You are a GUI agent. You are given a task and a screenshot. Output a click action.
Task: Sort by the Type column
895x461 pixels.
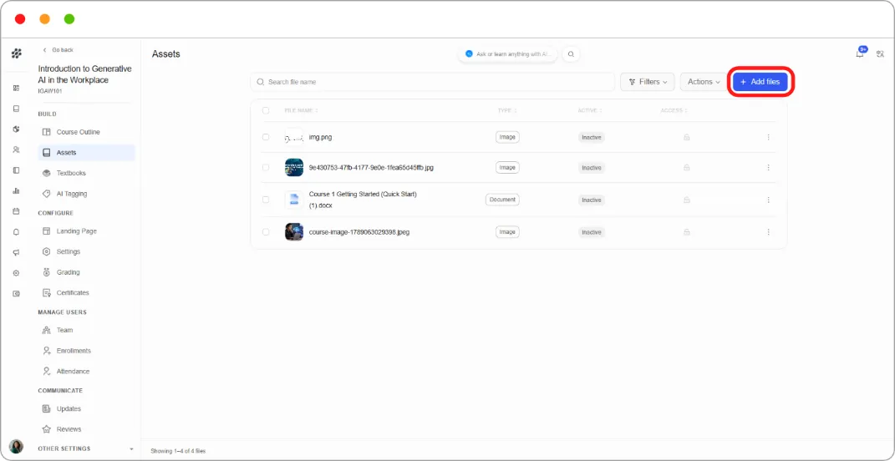(x=507, y=111)
